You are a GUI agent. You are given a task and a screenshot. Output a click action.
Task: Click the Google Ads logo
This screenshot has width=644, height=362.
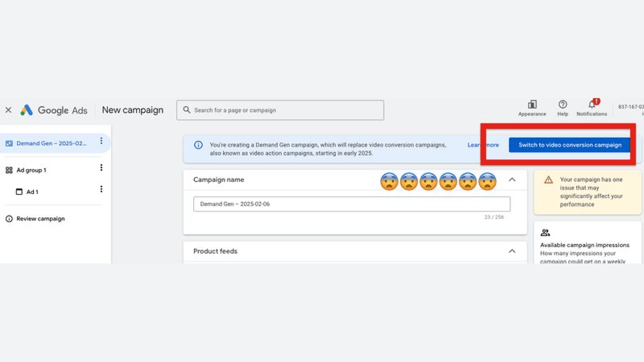coord(27,110)
